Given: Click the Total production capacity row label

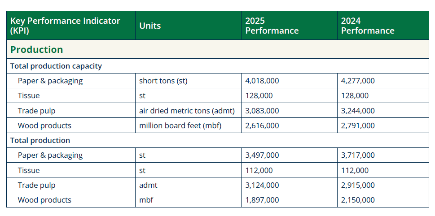Looking at the screenshot, I should click(x=56, y=66).
